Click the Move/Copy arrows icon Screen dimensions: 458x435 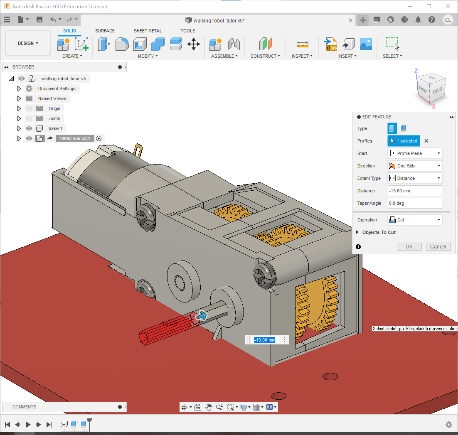point(194,44)
